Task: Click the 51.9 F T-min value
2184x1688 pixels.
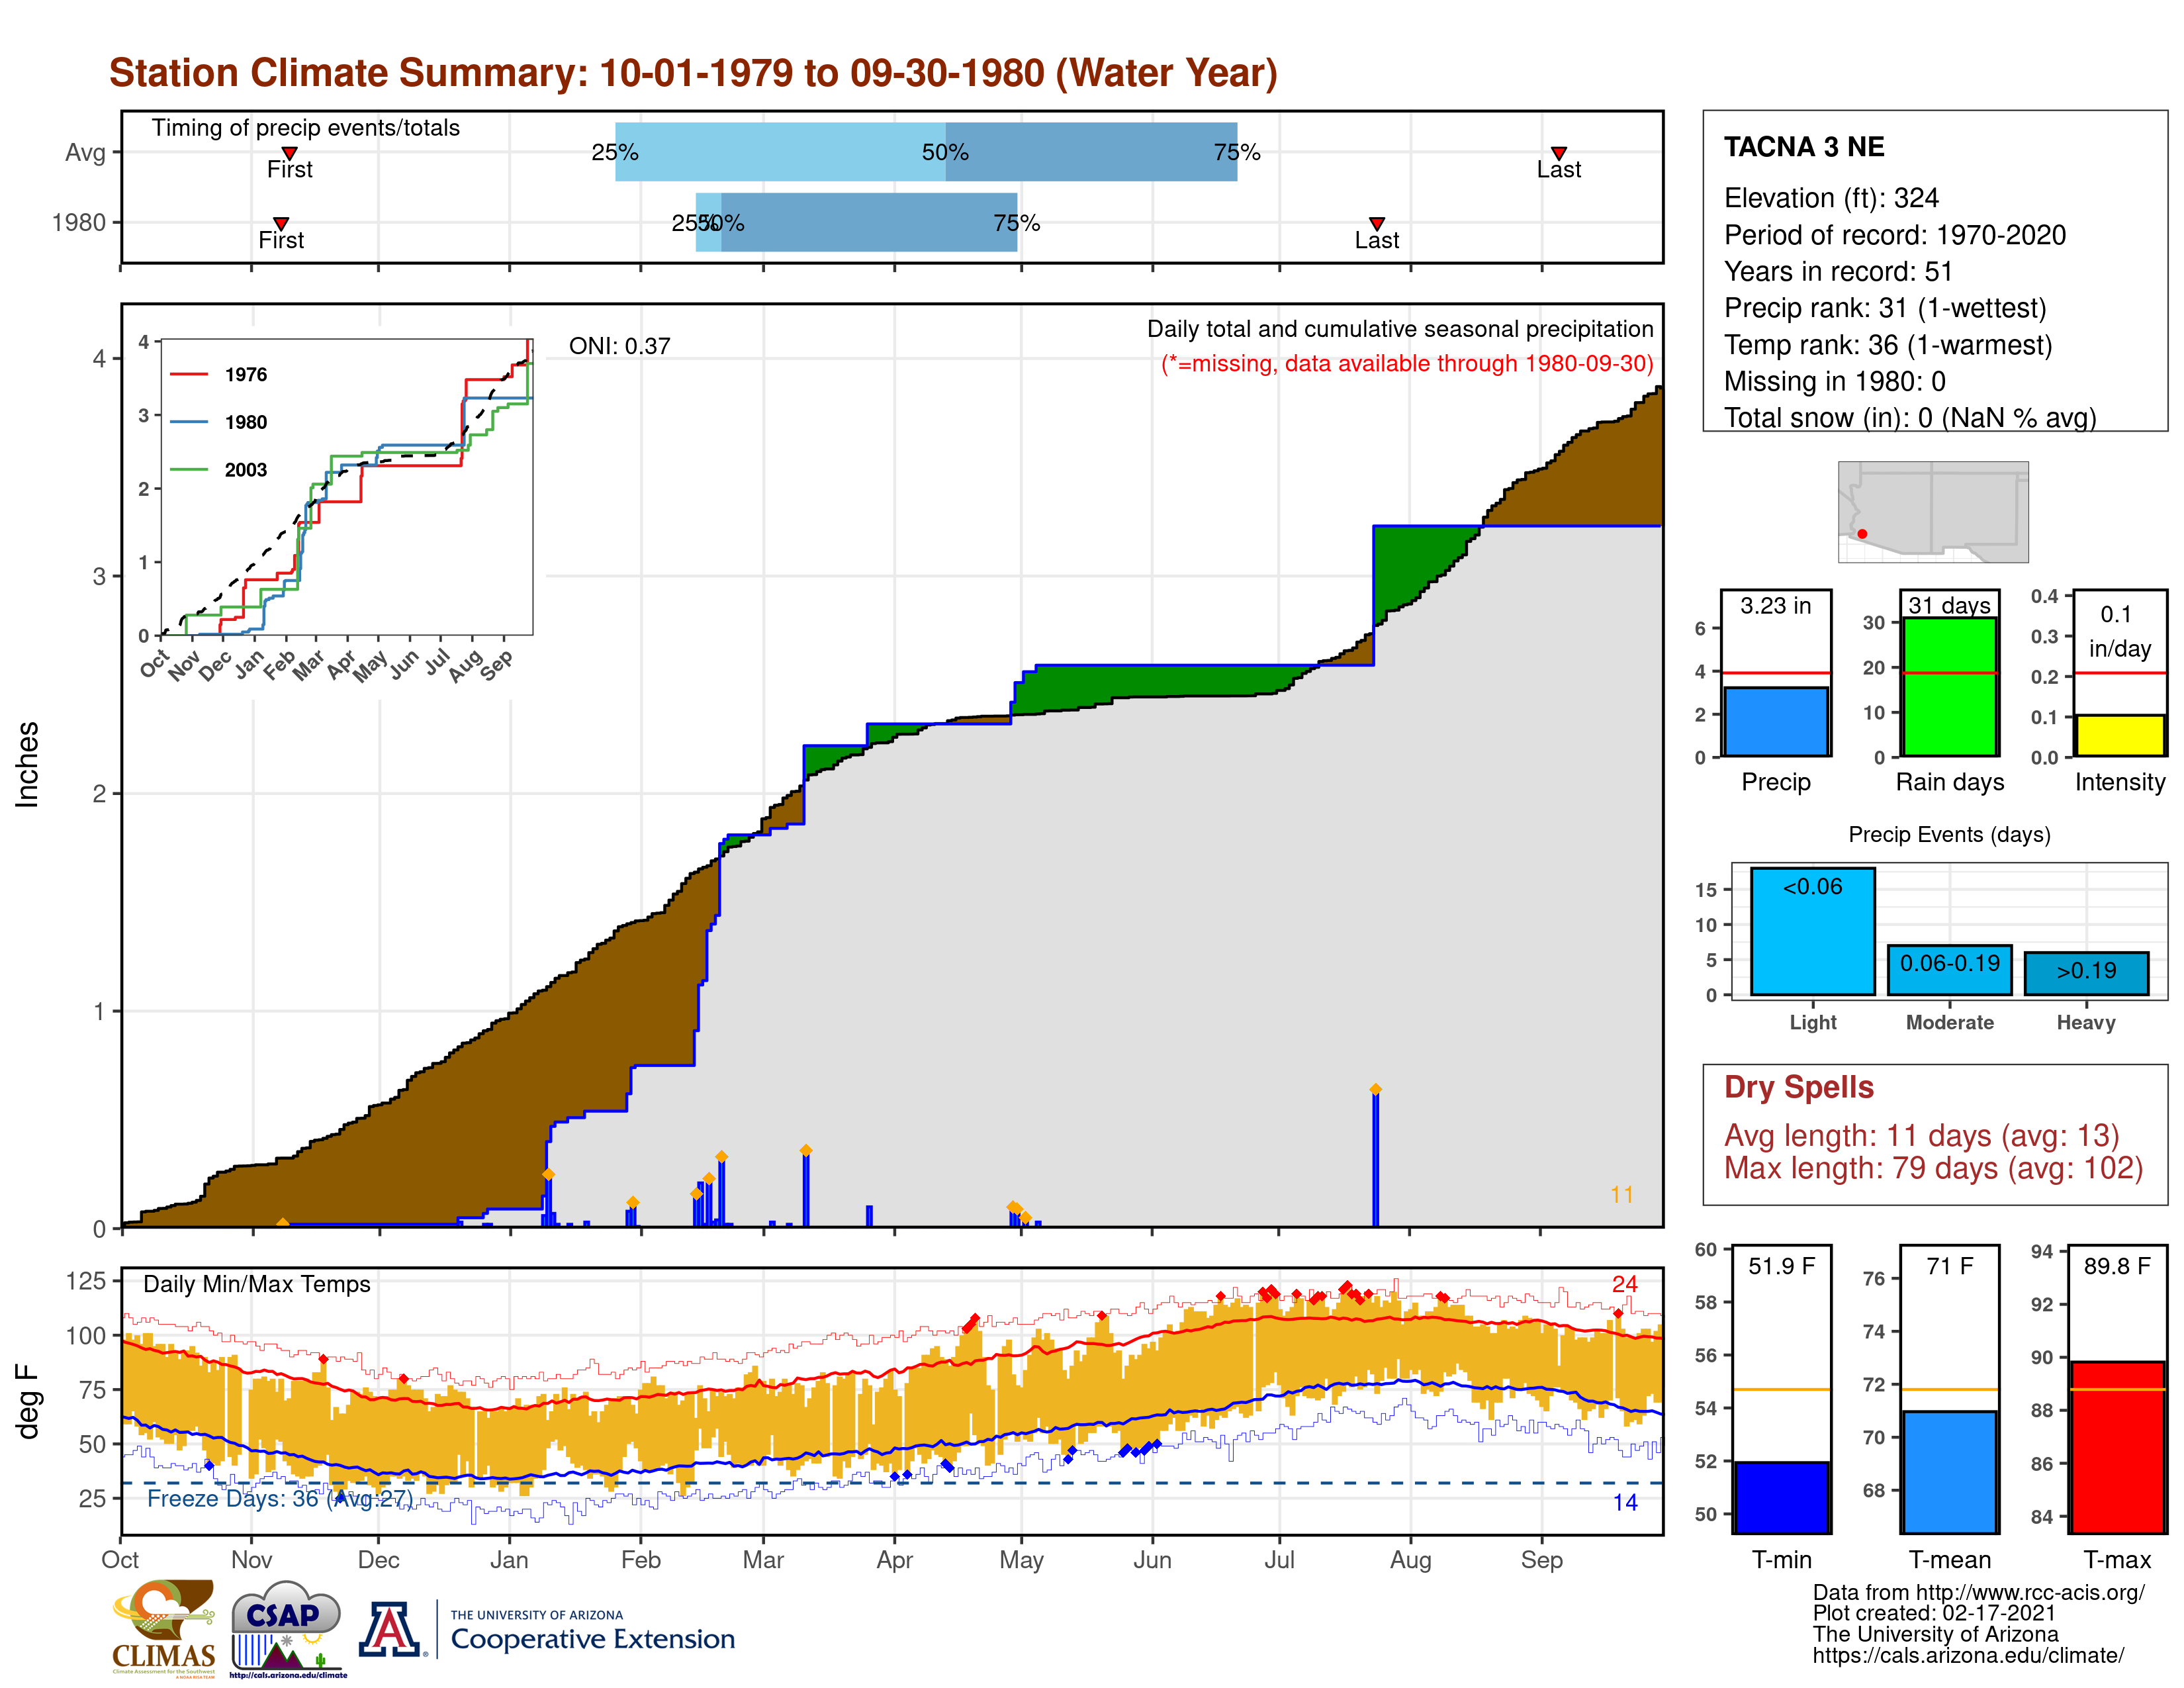Action: (x=1781, y=1266)
